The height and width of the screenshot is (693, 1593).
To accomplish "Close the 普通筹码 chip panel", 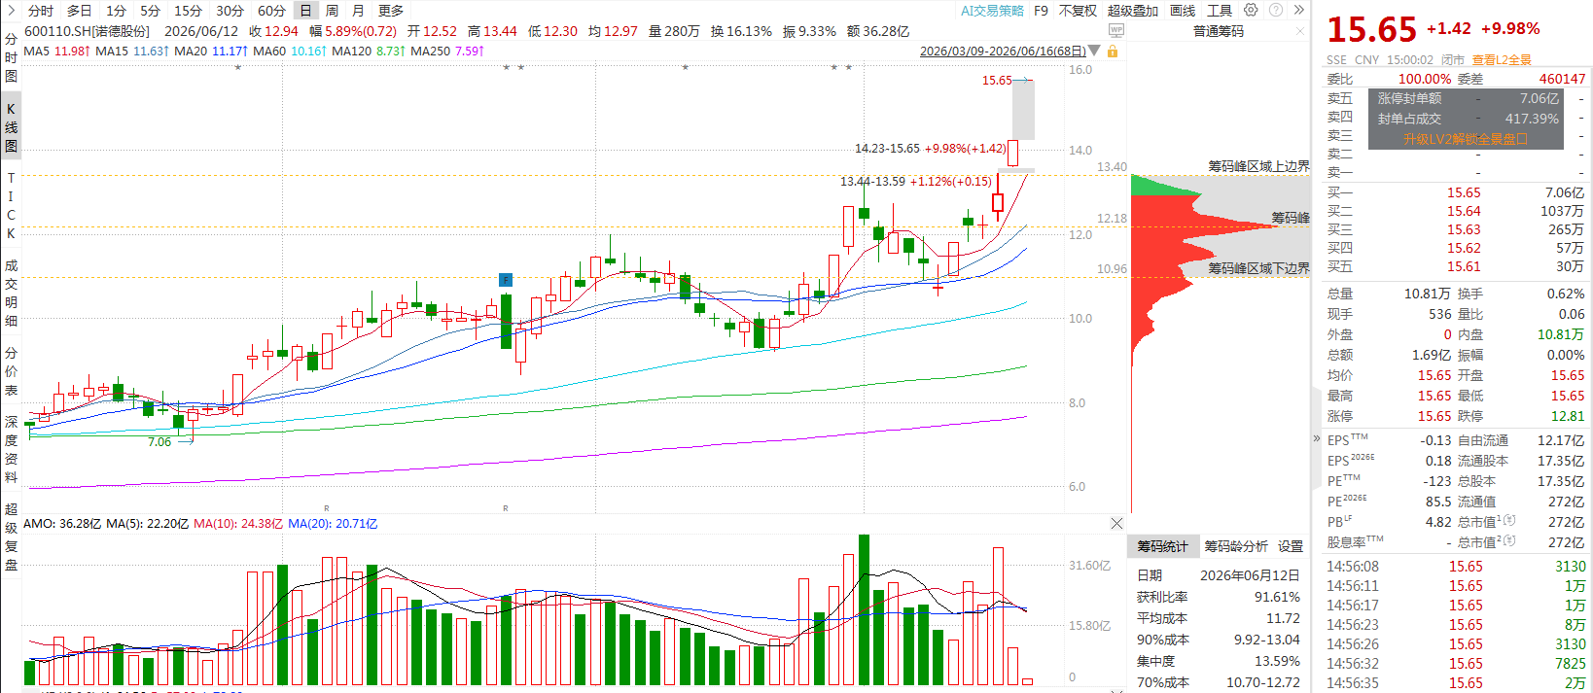I will [x=1300, y=31].
